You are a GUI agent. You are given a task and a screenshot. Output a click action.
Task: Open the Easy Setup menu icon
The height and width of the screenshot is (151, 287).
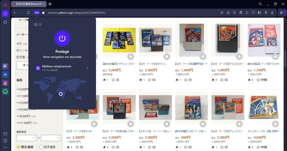[x=266, y=13]
